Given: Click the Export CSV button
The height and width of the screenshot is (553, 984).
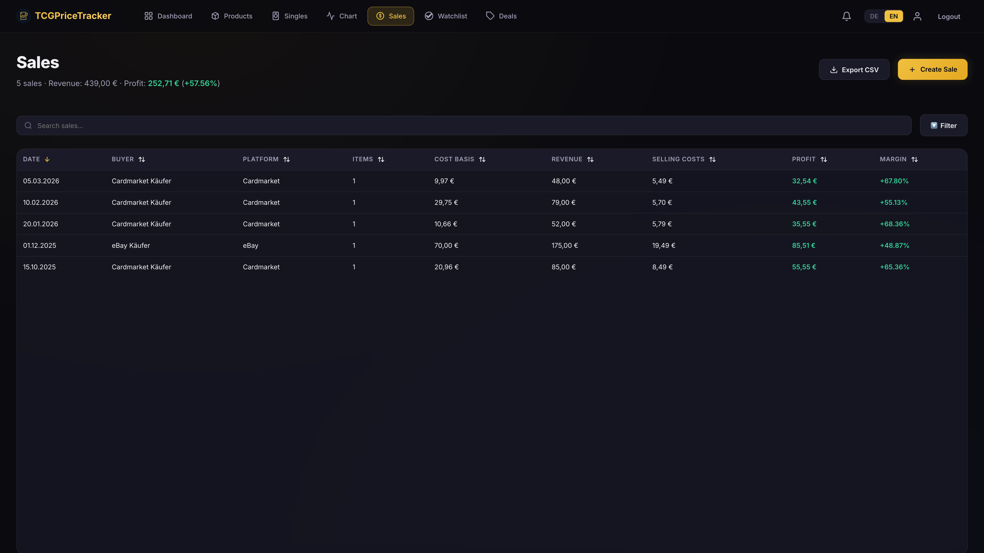Looking at the screenshot, I should (x=854, y=69).
